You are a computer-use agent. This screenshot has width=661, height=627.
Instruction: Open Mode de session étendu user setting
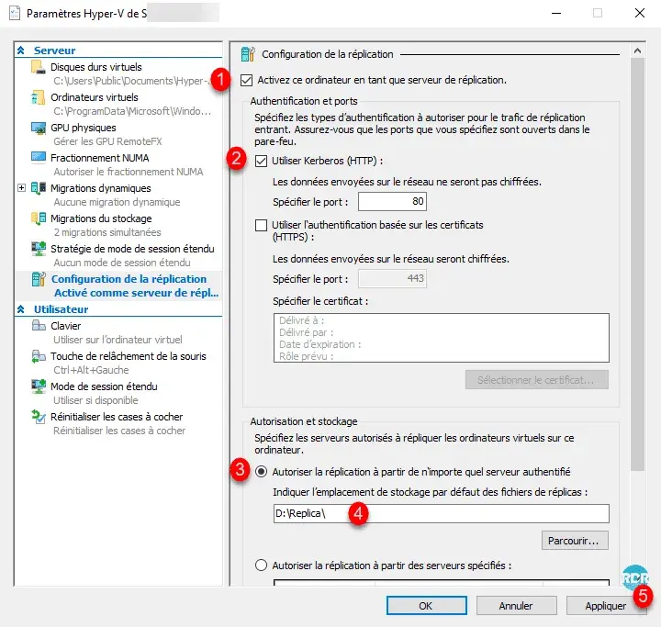click(104, 386)
